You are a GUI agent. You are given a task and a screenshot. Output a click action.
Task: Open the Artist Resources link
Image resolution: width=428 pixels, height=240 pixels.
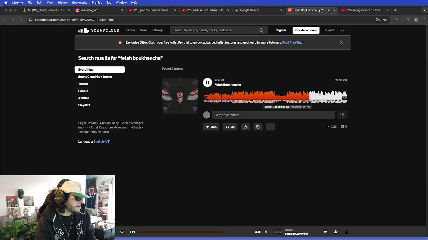click(102, 127)
